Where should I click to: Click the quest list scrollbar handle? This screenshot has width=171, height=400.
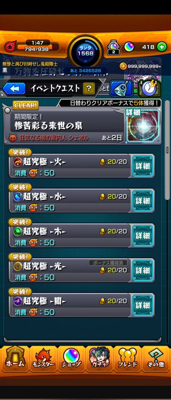167,150
